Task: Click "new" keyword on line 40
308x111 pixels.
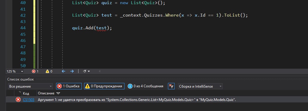Action: 124,3
